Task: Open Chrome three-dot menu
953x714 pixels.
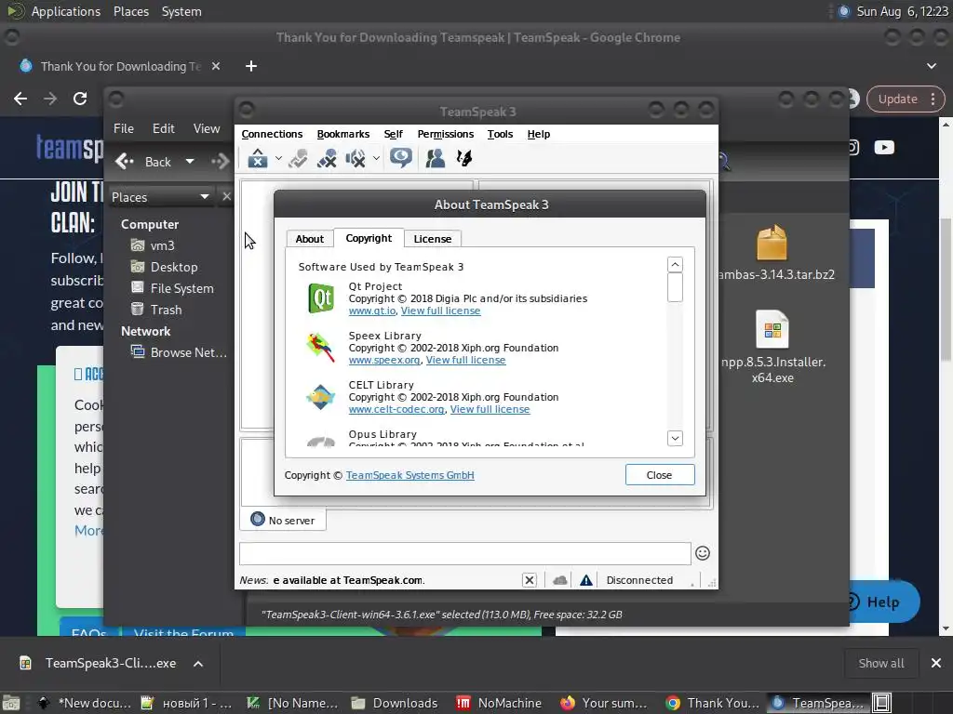Action: [933, 99]
